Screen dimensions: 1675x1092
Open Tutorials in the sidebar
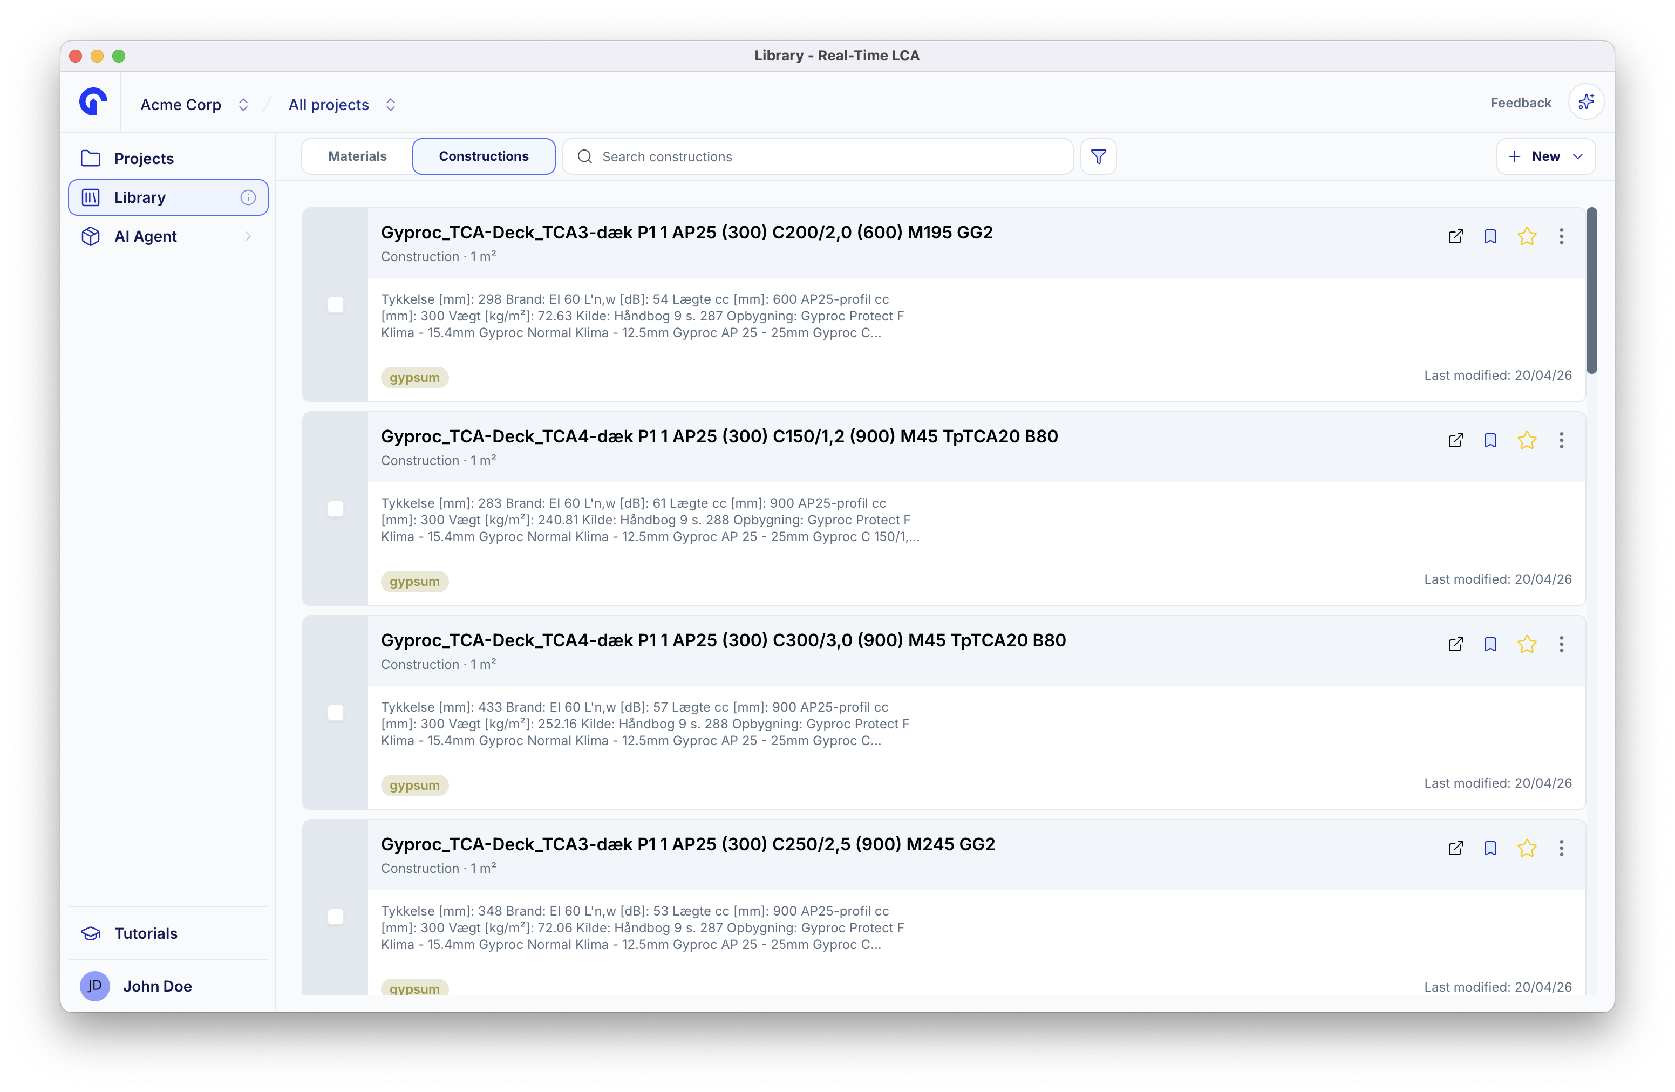pyautogui.click(x=168, y=934)
